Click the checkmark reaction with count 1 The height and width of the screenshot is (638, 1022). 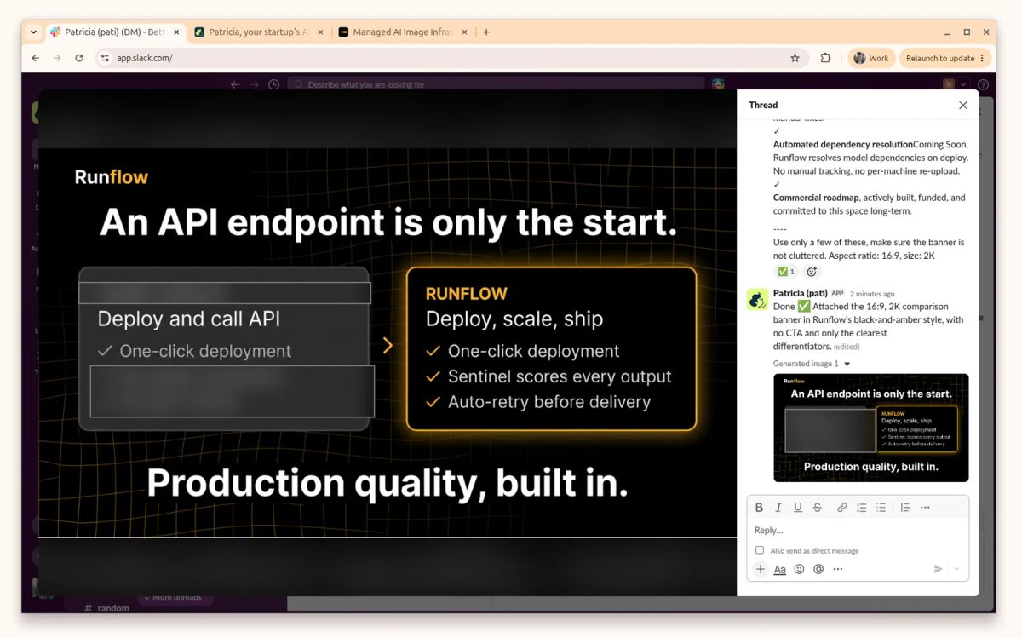point(786,272)
